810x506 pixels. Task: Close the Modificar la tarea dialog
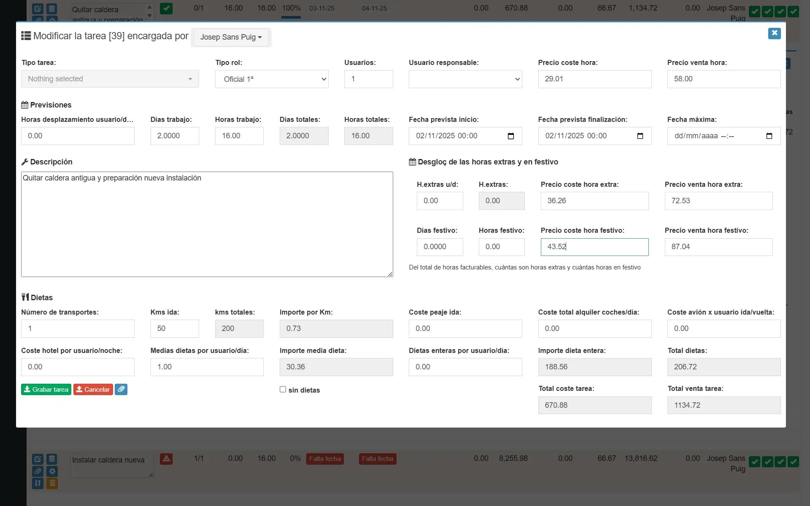click(774, 33)
